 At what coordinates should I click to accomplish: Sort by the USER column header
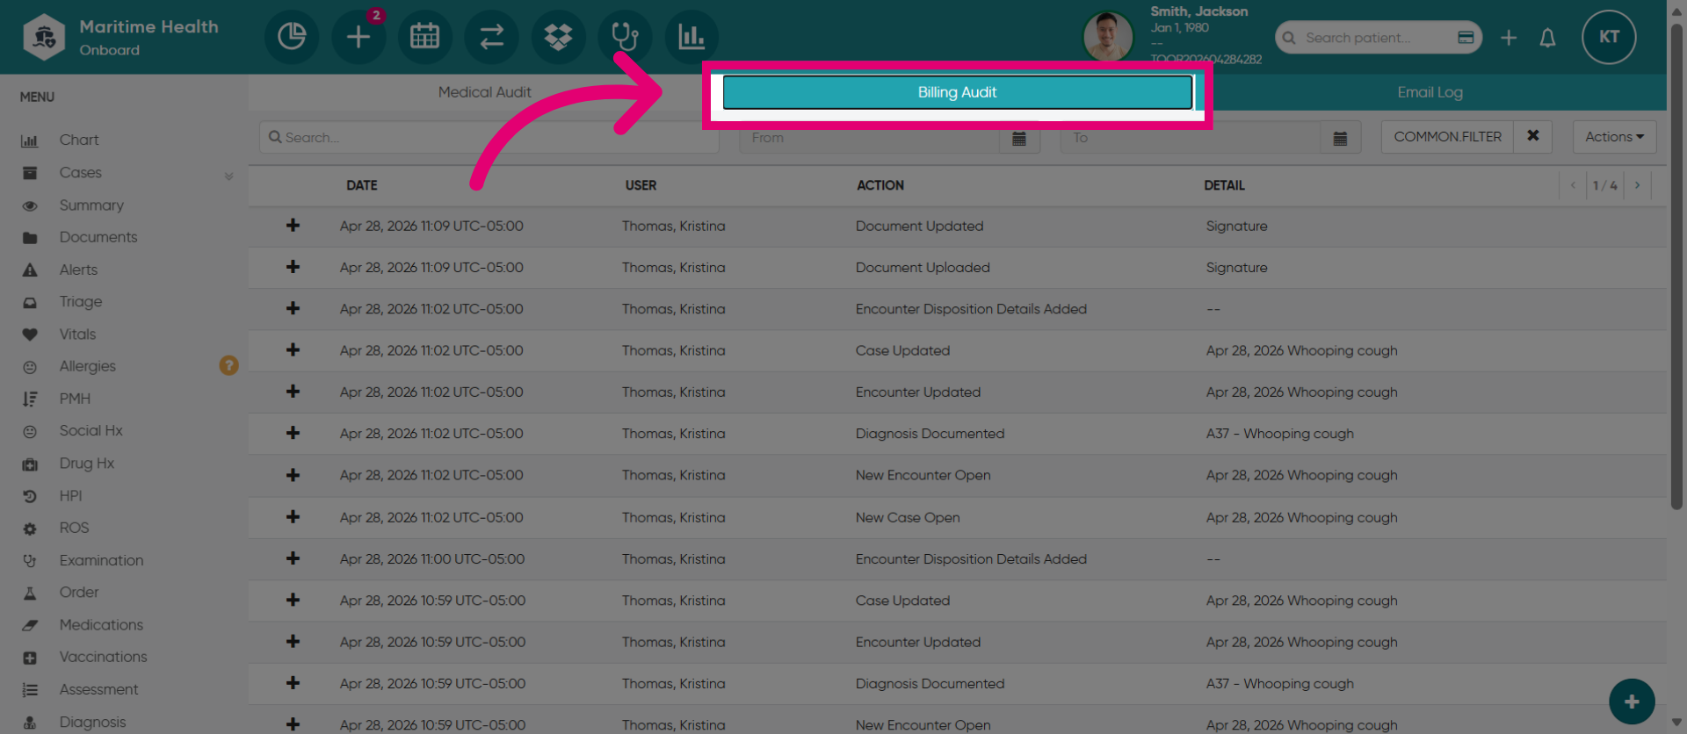point(641,185)
